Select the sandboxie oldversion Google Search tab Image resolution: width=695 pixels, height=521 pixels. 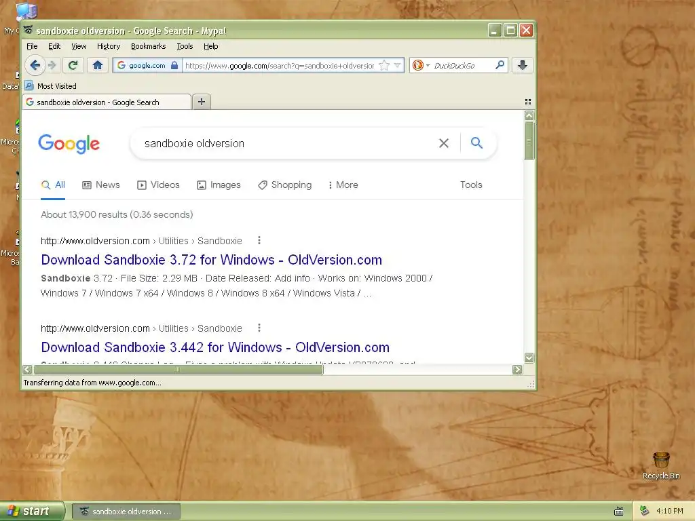pos(107,102)
